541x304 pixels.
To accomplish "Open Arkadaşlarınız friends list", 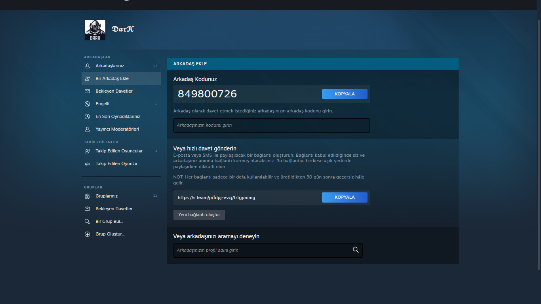I will (121, 66).
